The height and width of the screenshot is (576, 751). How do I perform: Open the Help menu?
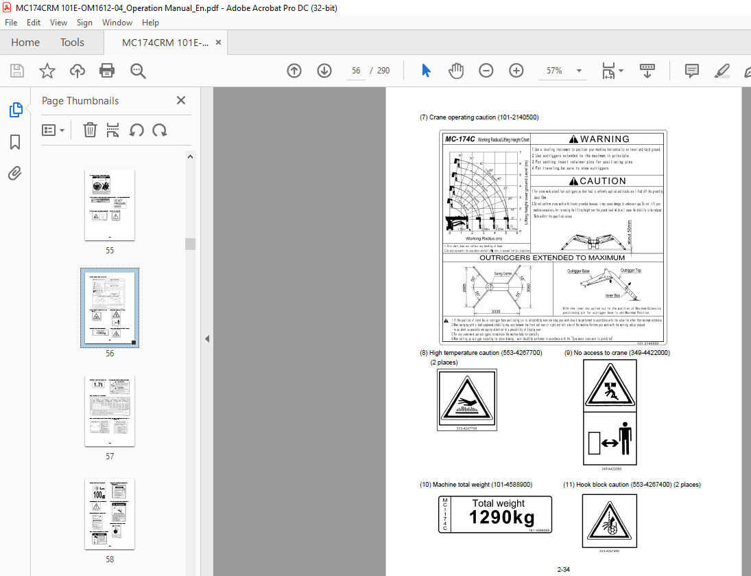pyautogui.click(x=150, y=23)
